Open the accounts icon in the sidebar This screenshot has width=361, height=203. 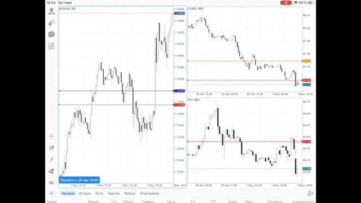[x=51, y=11]
